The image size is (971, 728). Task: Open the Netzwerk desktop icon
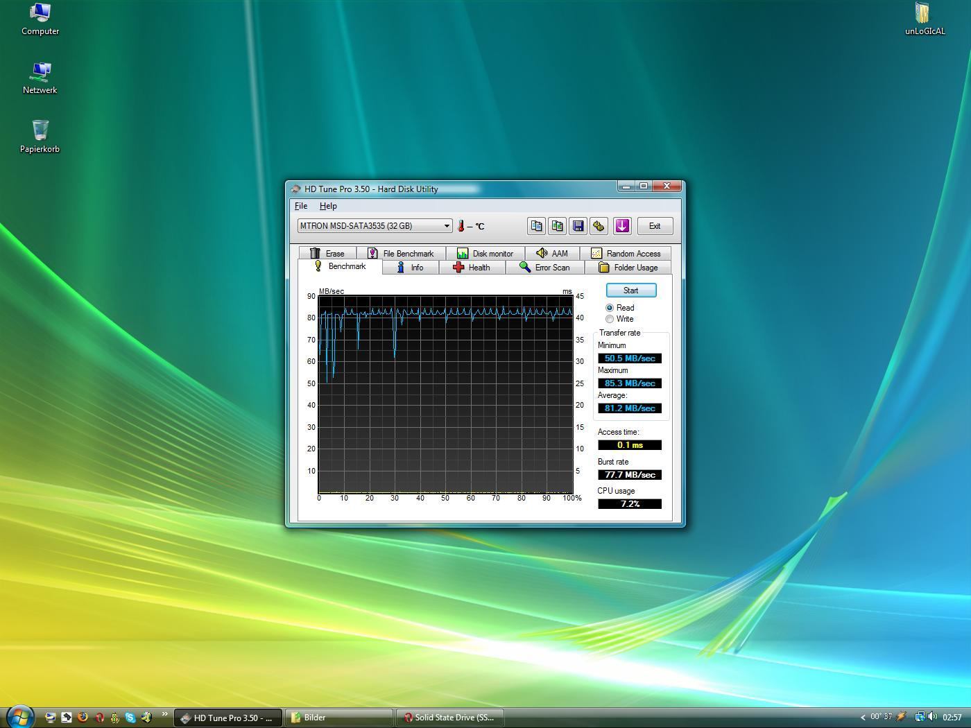tap(40, 78)
